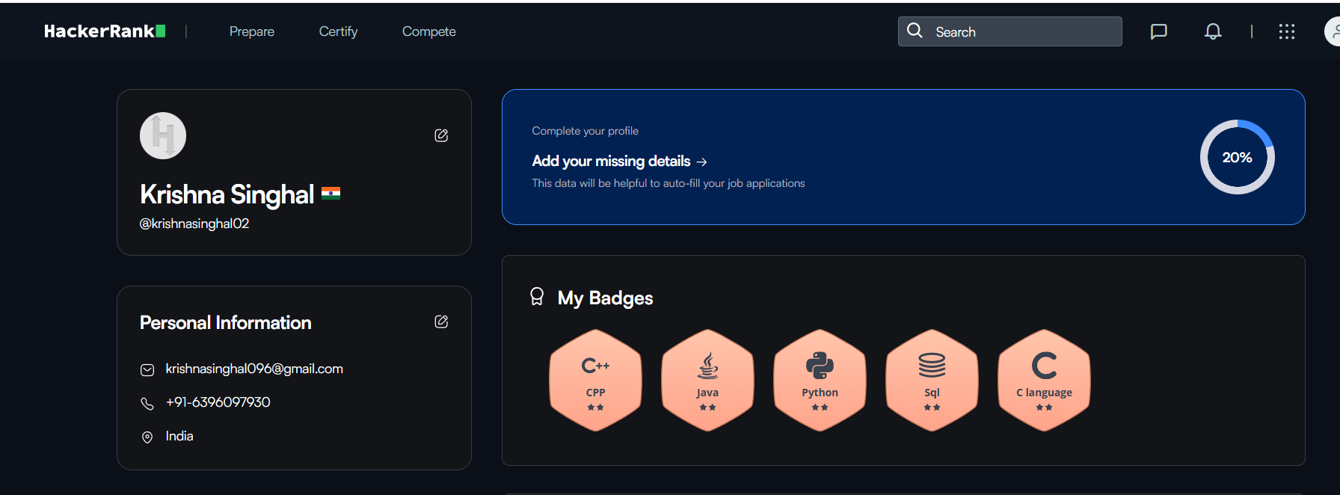Open notifications via the bell icon
1340x495 pixels.
[1212, 31]
